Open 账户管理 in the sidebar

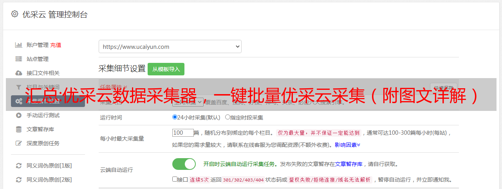click(x=38, y=45)
